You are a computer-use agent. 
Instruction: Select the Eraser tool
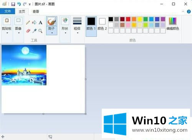click(28, 31)
